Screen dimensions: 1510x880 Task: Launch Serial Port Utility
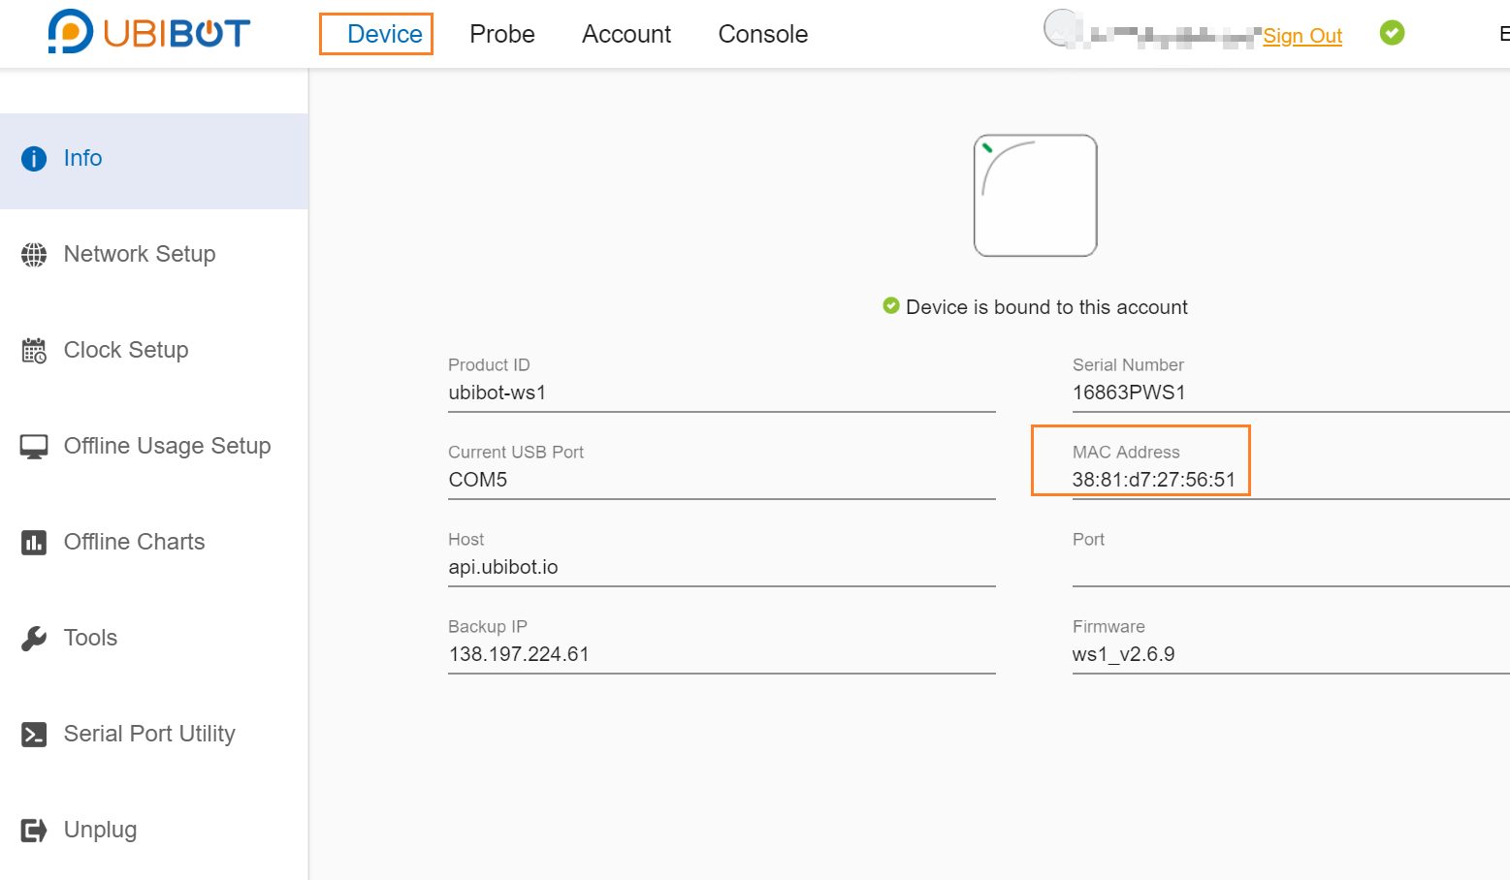pos(154,734)
